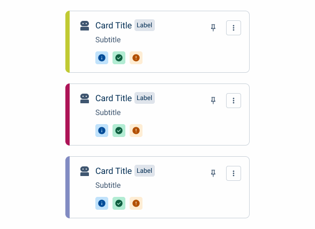Click the green check badge on the purple card

click(119, 203)
